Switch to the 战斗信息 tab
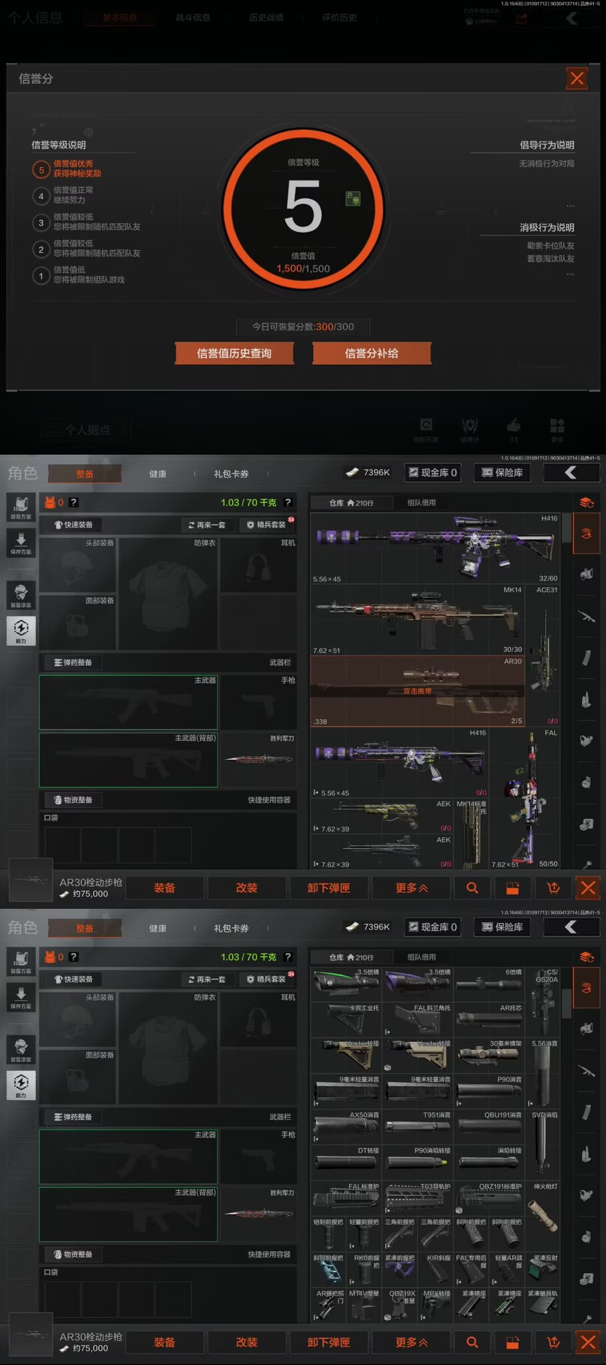 click(193, 18)
